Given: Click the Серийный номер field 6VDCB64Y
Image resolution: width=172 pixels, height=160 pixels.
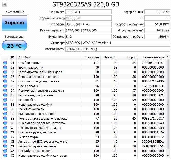Looking at the screenshot, I should point(88,18).
